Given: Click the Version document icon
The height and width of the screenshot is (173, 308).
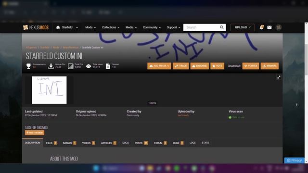Looking at the screenshot, I should pyautogui.click(x=108, y=66).
